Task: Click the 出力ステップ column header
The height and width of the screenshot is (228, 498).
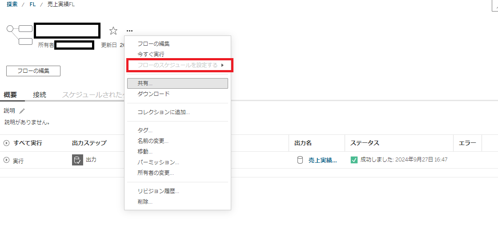Action: coord(89,143)
